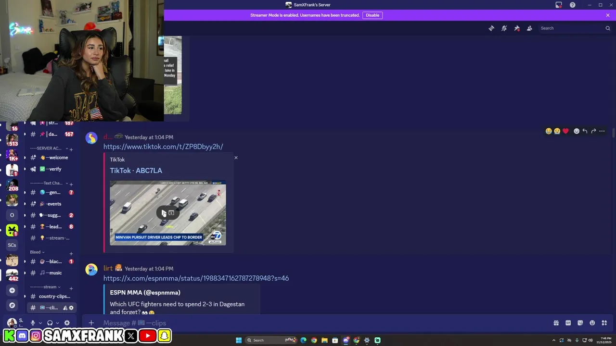Collapse the stream category
Screen dimensions: 616x346
[x=46, y=287]
